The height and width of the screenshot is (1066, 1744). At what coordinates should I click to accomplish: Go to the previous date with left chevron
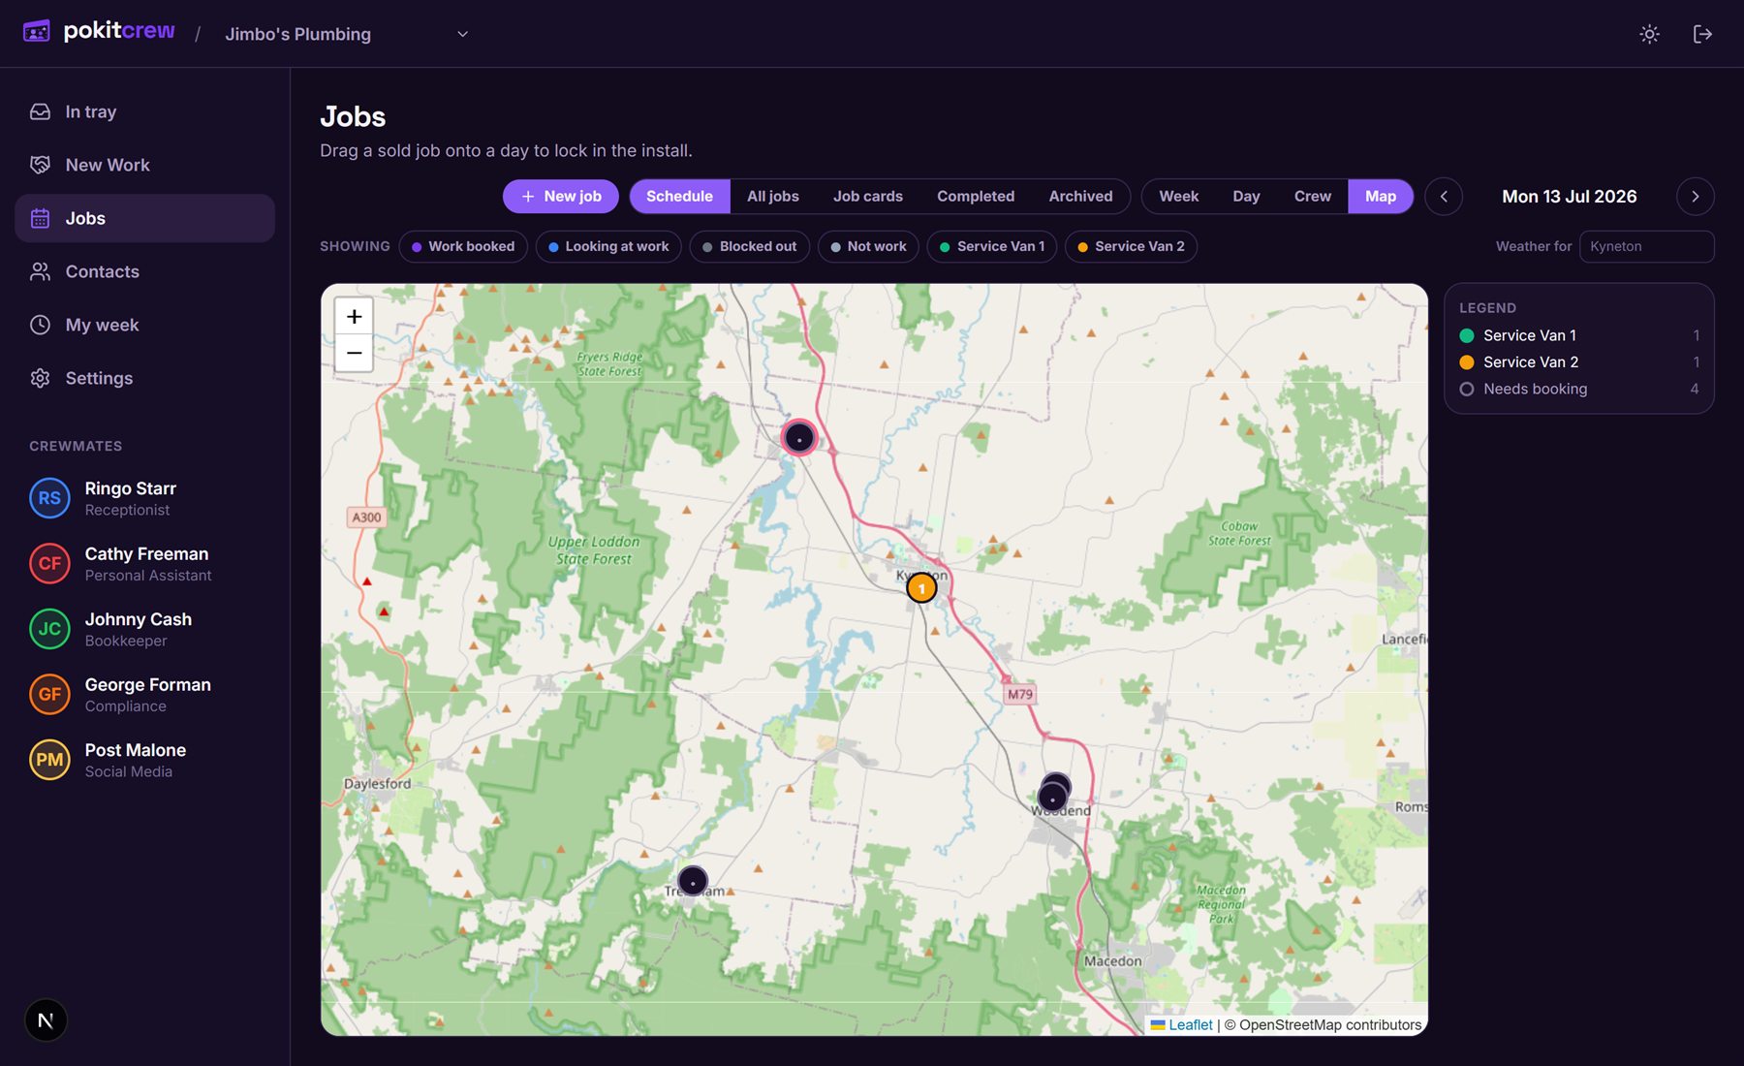tap(1444, 197)
